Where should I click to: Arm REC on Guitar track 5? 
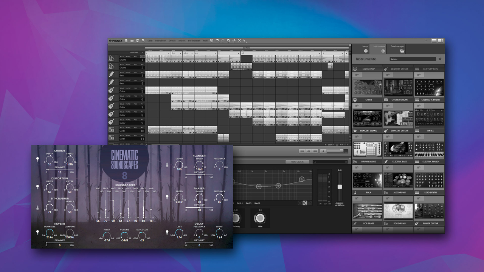[x=135, y=88]
